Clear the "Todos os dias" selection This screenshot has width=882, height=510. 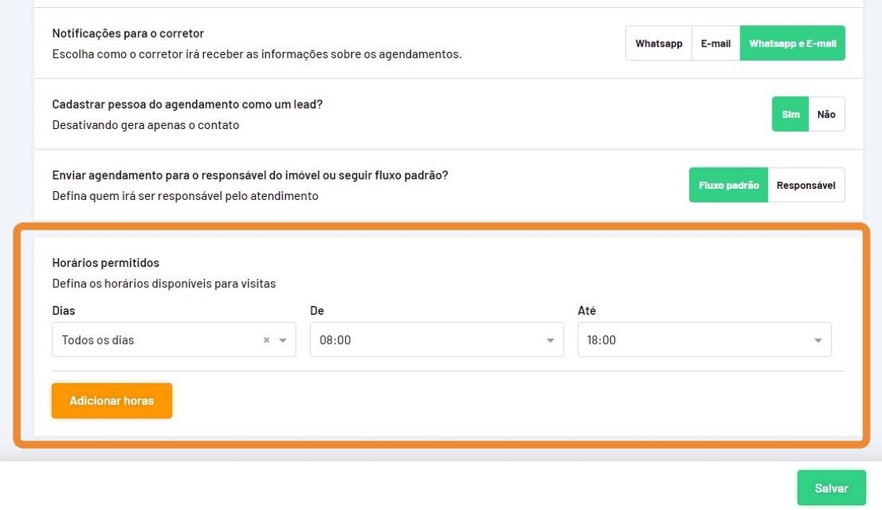(266, 341)
